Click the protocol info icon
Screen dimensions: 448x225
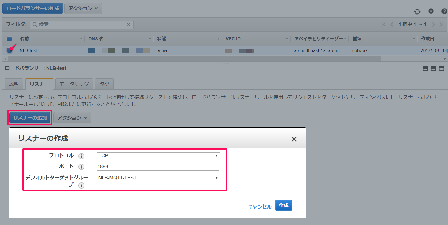[x=81, y=156]
